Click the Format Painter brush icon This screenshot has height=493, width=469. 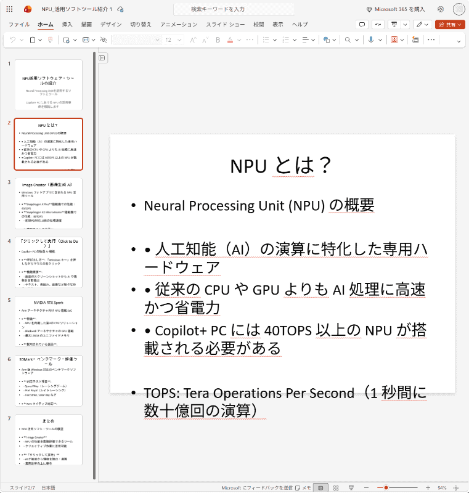pos(50,40)
